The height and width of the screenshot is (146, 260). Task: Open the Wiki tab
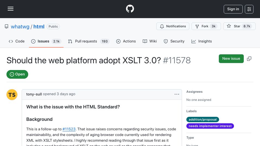point(149,41)
